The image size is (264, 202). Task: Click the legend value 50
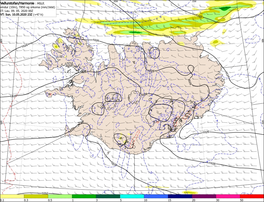(x=242, y=200)
